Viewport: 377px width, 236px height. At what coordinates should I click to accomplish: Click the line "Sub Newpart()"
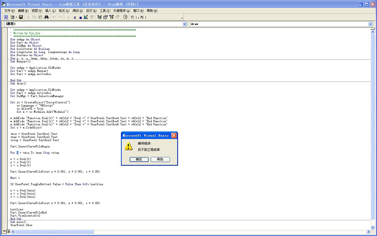click(20, 61)
